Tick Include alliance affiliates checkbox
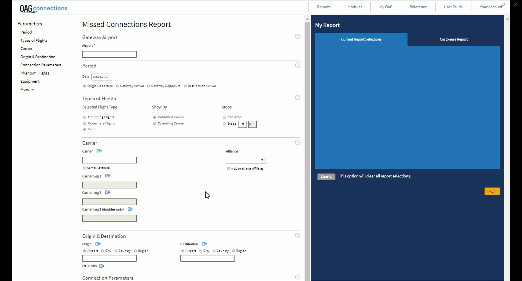 coord(229,169)
